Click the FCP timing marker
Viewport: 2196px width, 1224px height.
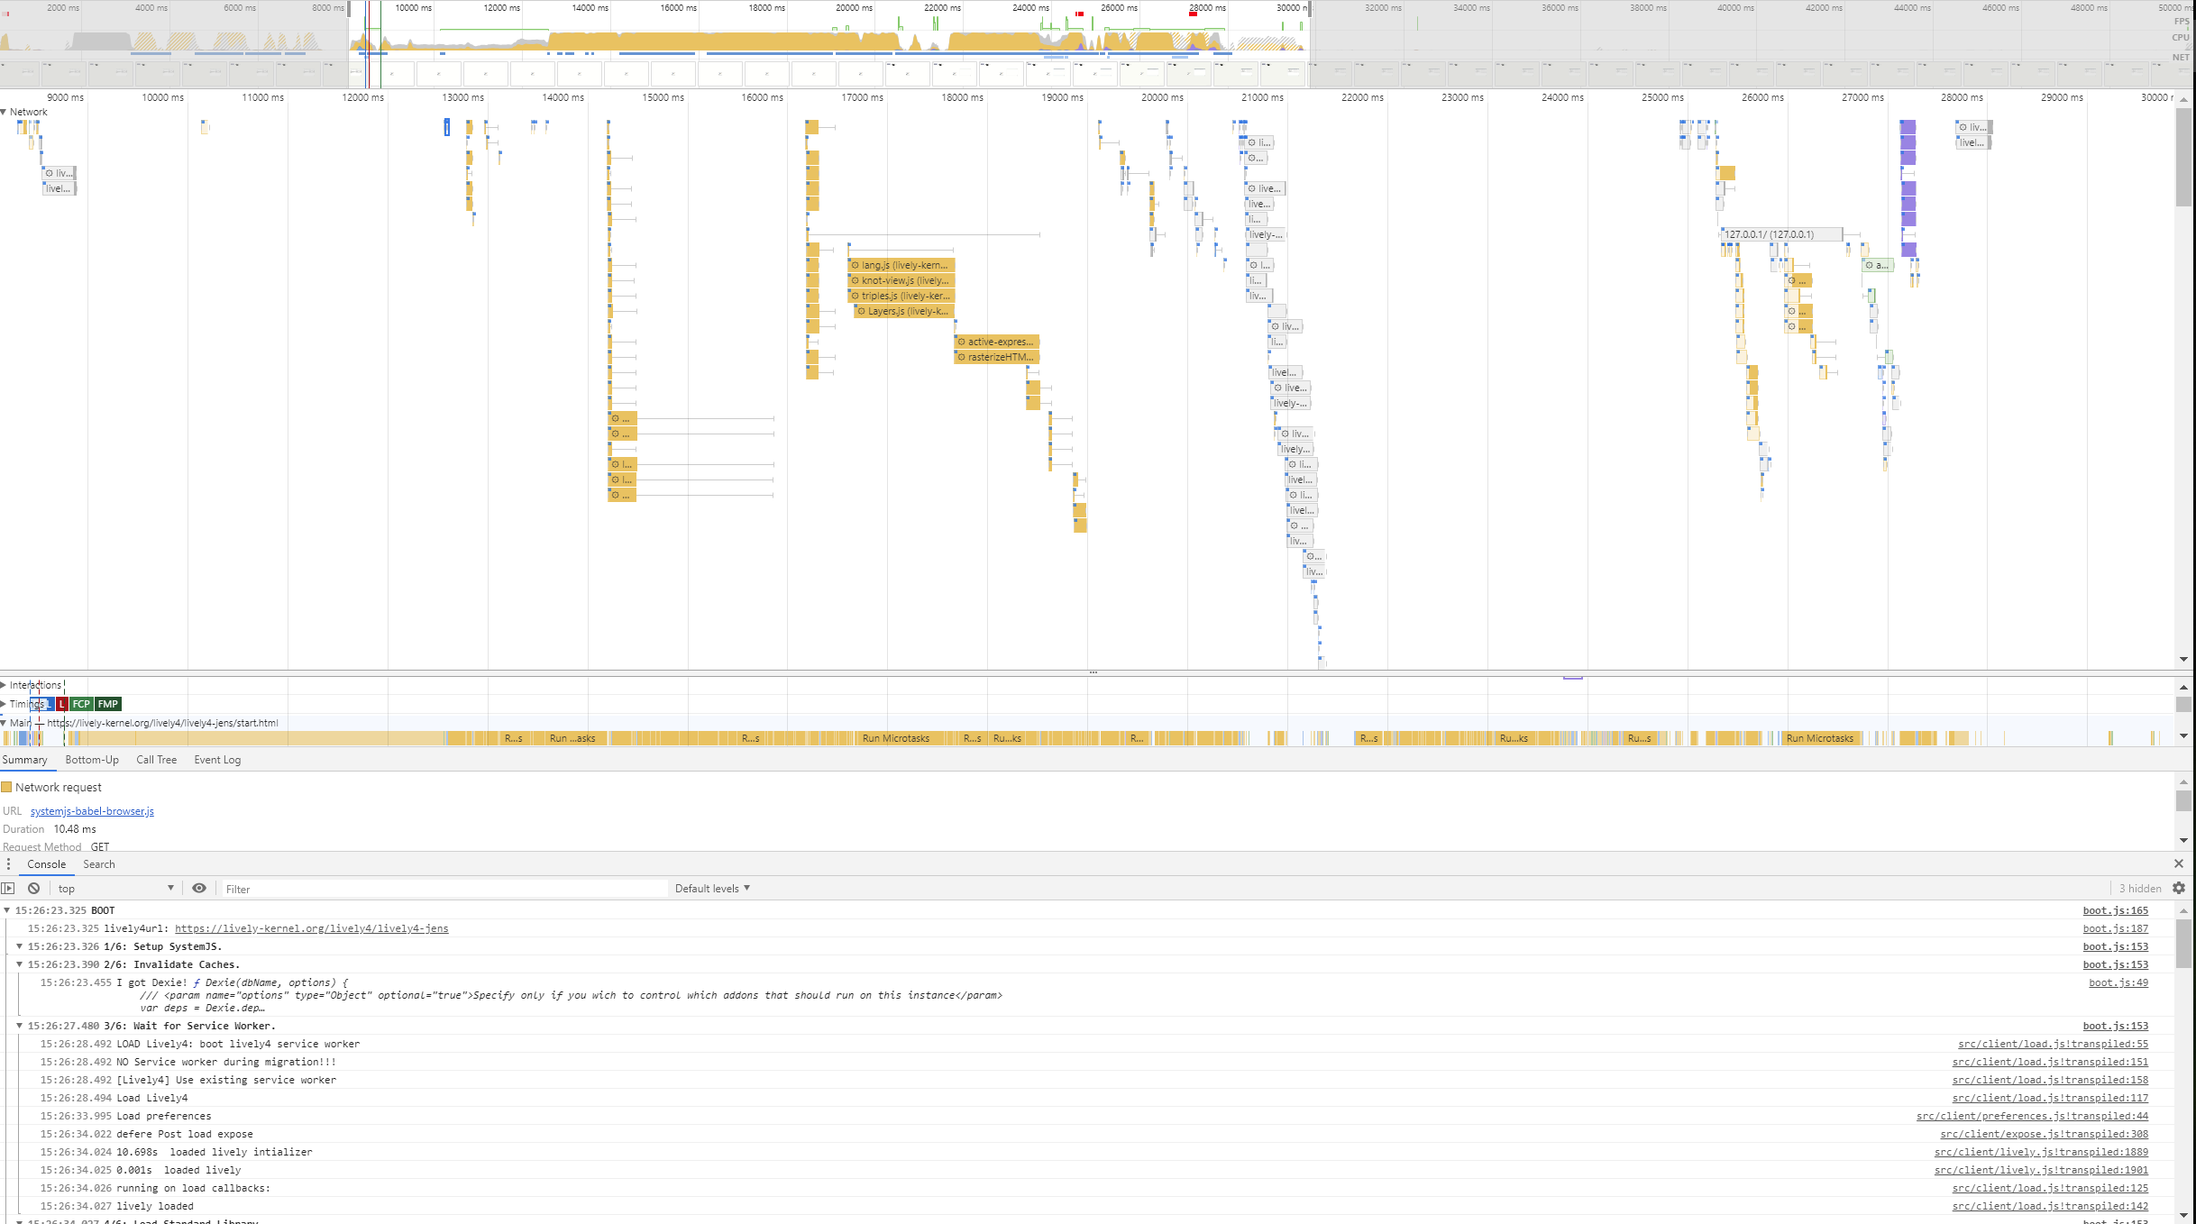pos(81,704)
